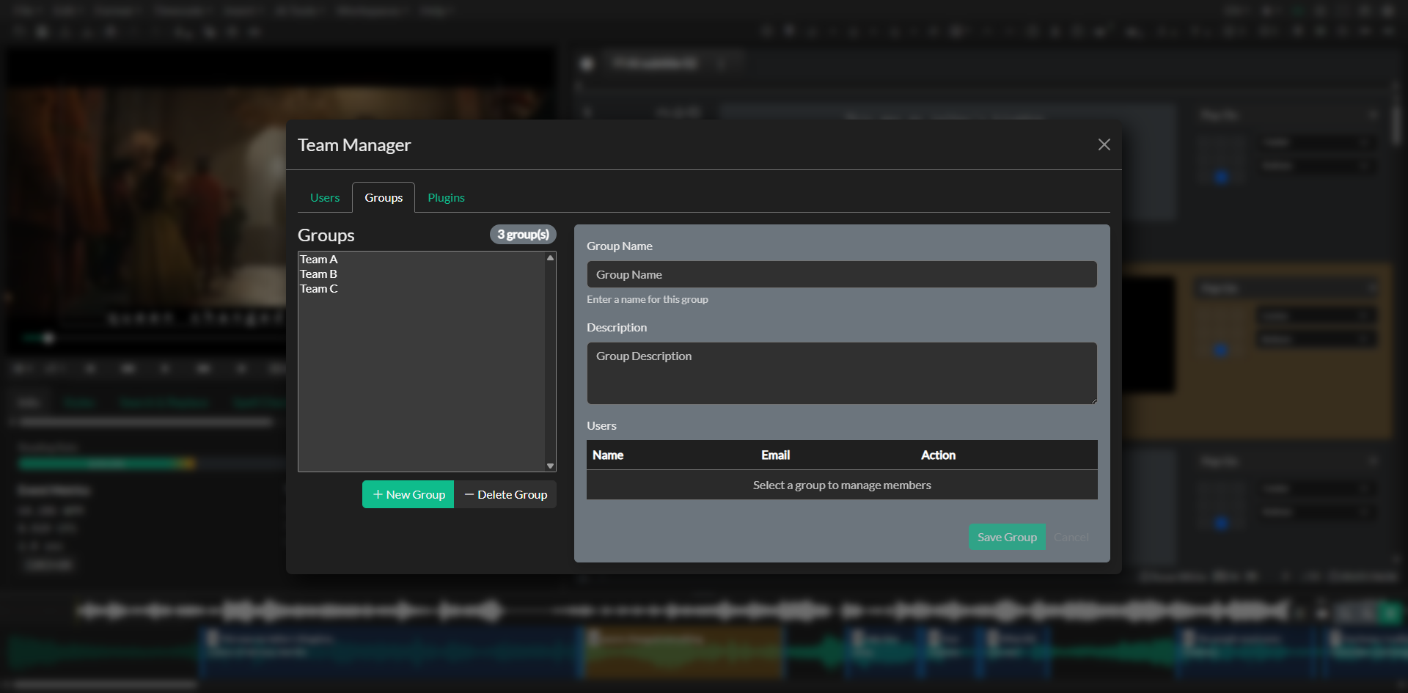Open the Help menu
This screenshot has width=1408, height=693.
pyautogui.click(x=434, y=11)
